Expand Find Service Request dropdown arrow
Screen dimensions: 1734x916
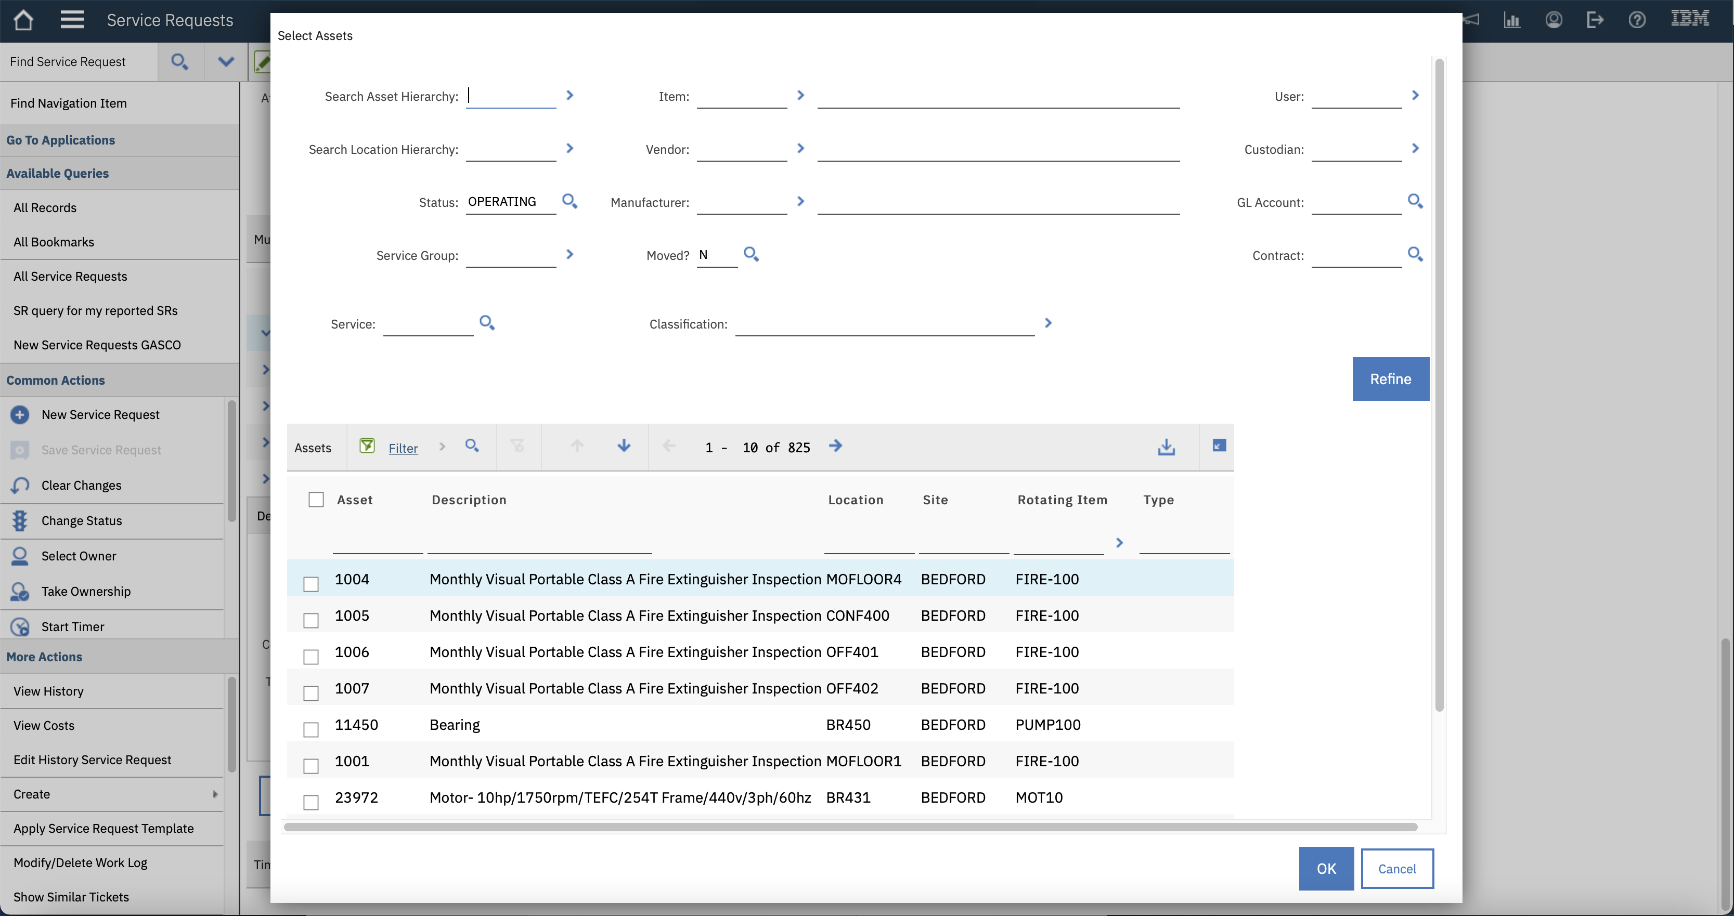[x=226, y=62]
